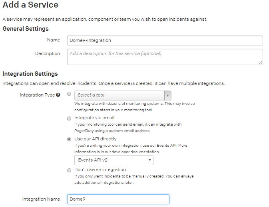Click into the Description text area
269x207 pixels.
165,57
